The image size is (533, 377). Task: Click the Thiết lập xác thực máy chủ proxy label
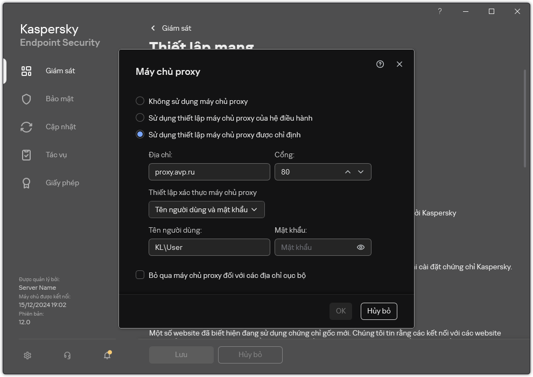[x=202, y=192]
